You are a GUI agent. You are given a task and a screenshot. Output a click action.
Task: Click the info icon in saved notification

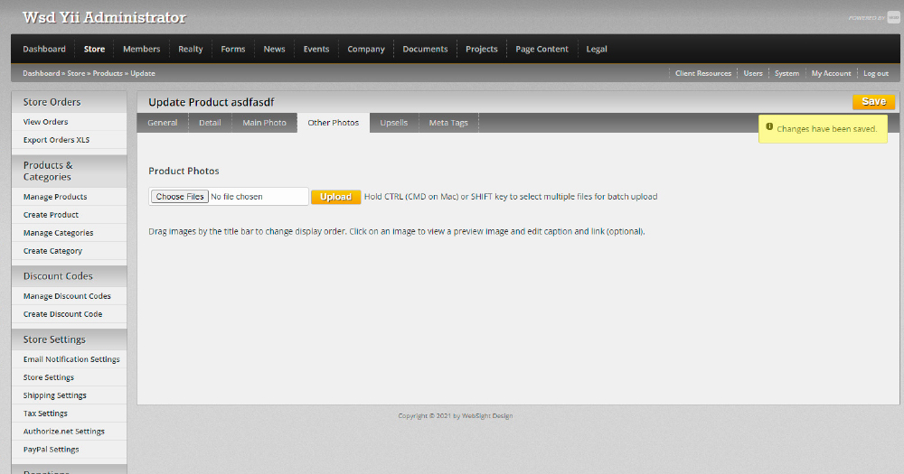pos(769,126)
